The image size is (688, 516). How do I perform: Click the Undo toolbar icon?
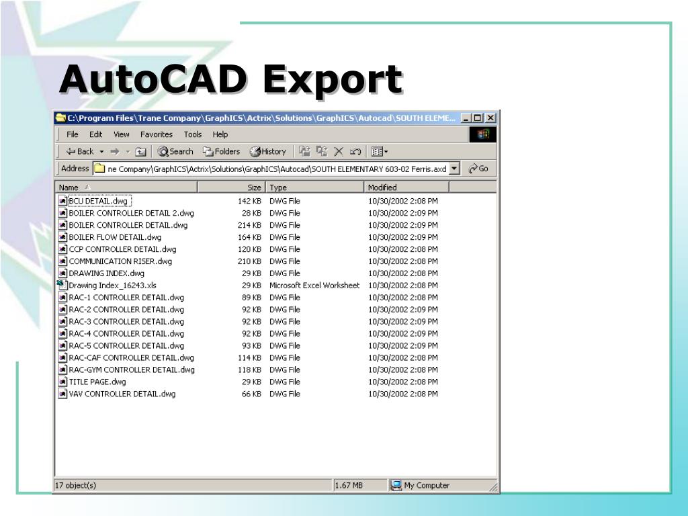[x=355, y=152]
